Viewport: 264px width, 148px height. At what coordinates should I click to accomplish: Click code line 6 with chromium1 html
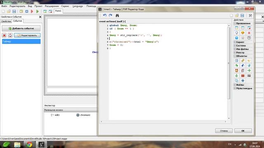134,42
